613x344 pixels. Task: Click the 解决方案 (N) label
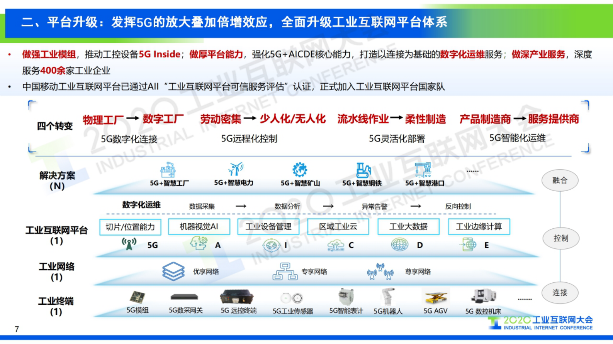coord(57,180)
